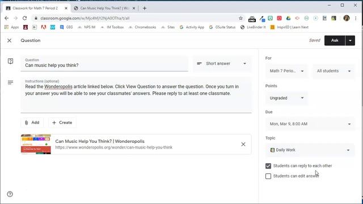Click the pen-and-blue-square extension icon

[x=262, y=19]
